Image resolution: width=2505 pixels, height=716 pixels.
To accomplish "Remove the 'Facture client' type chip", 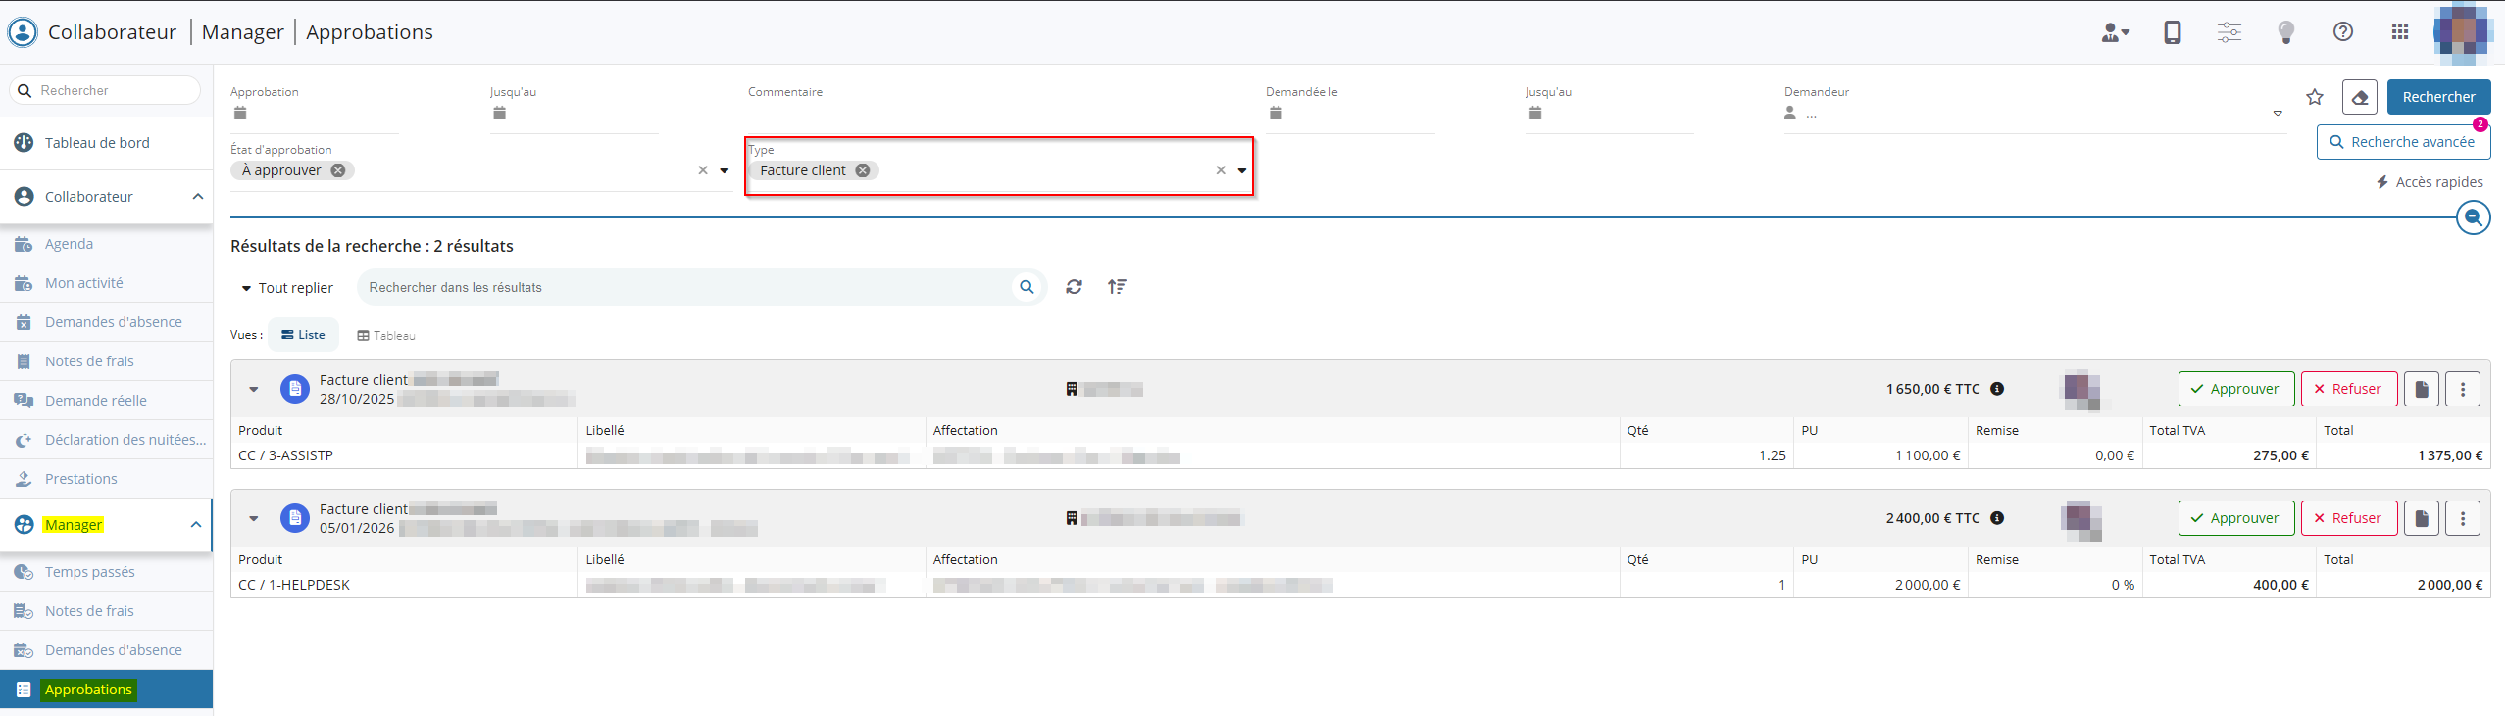I will pos(863,170).
